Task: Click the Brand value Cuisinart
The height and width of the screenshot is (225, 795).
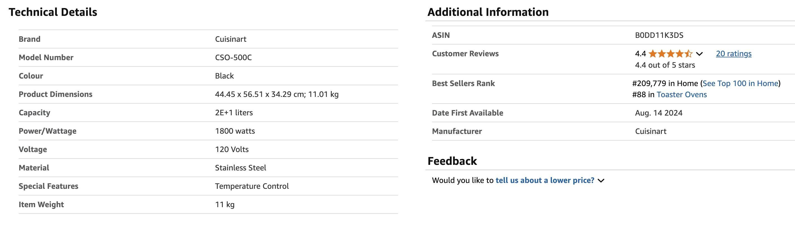Action: (x=231, y=39)
